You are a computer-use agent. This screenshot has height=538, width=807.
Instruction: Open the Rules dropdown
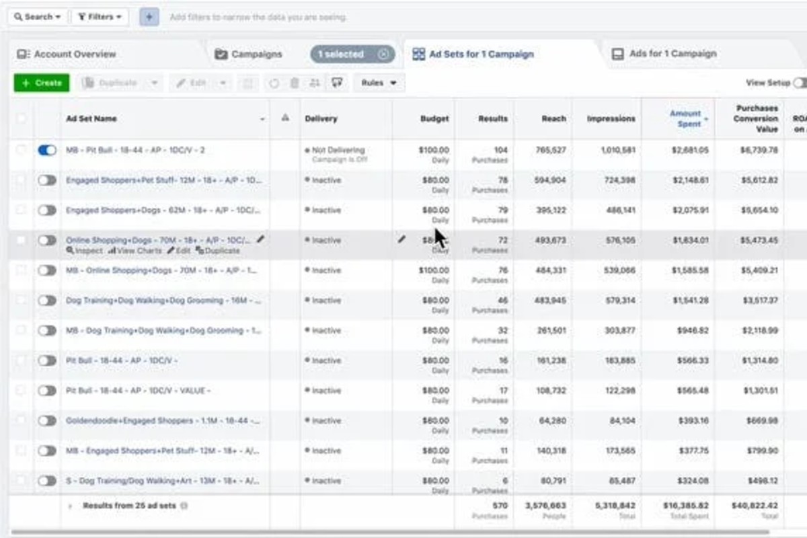coord(378,82)
